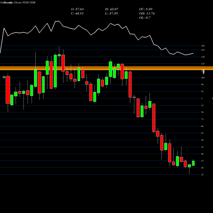This screenshot has width=213, height=213.
Task: Click the OL: 0.7 reading
Action: 145,18
